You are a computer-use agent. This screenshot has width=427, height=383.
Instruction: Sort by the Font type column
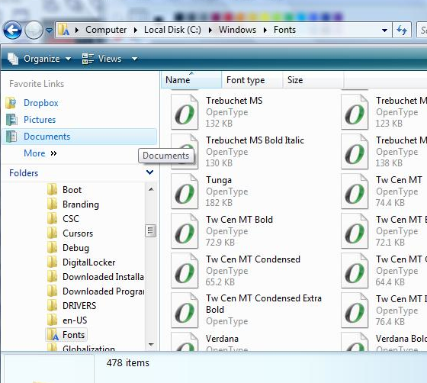[x=252, y=80]
